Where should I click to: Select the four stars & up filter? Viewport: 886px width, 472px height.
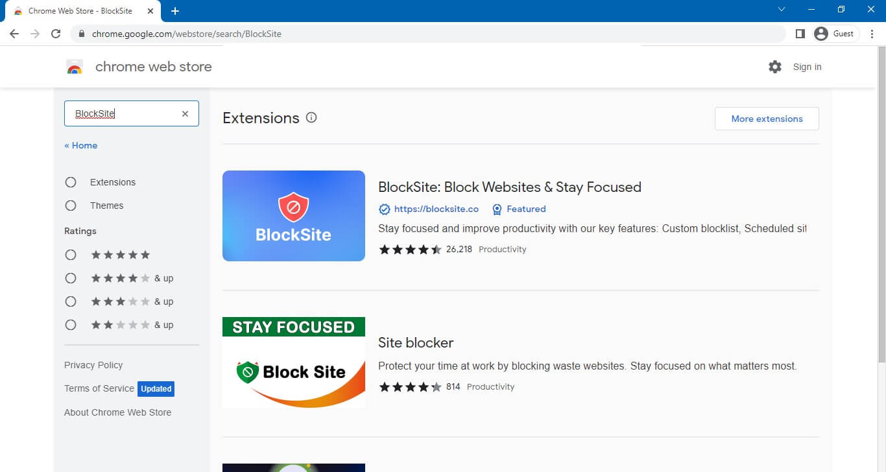pos(71,278)
